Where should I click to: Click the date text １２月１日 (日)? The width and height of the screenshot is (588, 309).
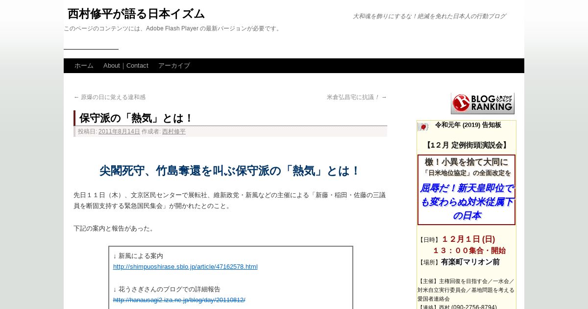468,239
